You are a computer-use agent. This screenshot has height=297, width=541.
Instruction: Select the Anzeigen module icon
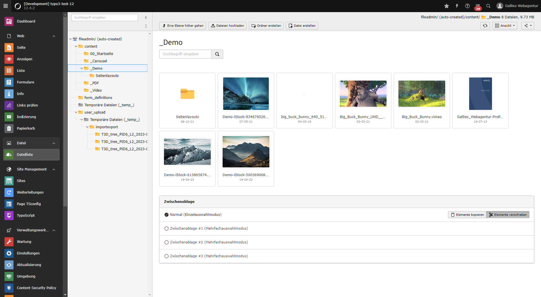9,59
